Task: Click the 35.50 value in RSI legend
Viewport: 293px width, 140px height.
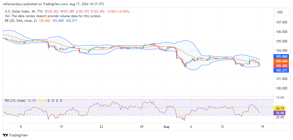Action: (x=31, y=101)
